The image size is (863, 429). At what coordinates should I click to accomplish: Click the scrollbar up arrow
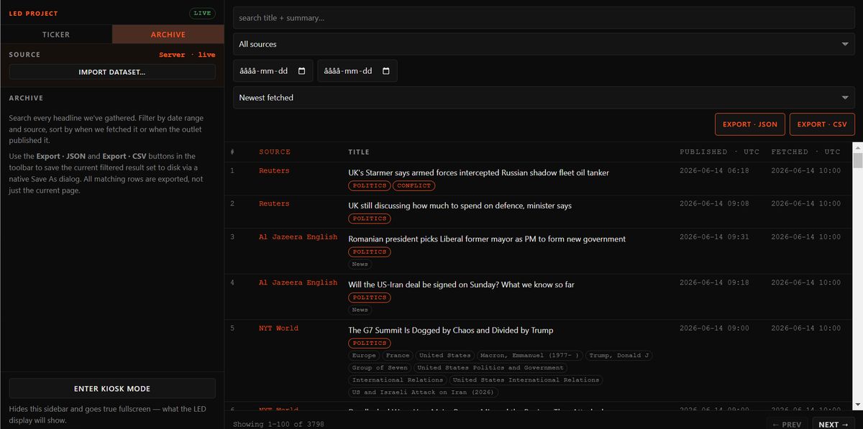pos(857,147)
